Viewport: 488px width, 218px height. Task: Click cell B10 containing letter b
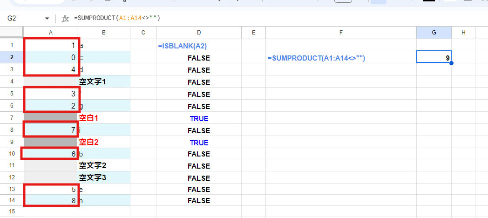pos(103,154)
